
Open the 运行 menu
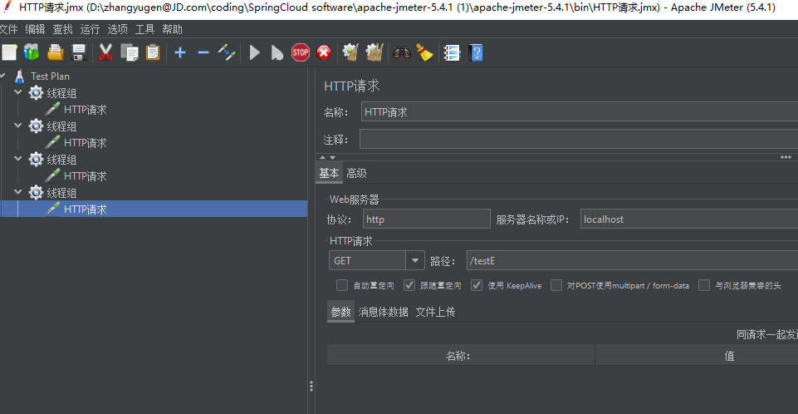(90, 29)
